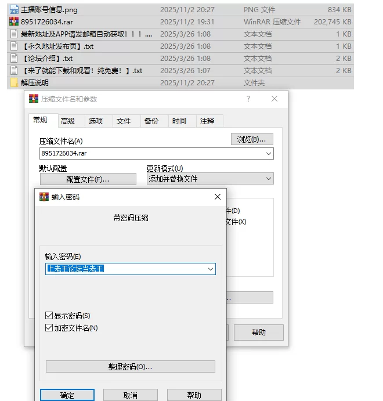Viewport: 383px width, 401px height.
Task: Click WinRAR icon in 输入密码 title bar
Action: tap(44, 197)
